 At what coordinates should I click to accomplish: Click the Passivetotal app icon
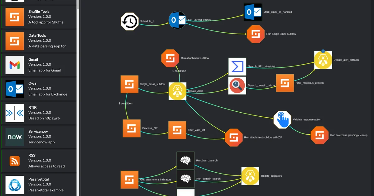15,185
